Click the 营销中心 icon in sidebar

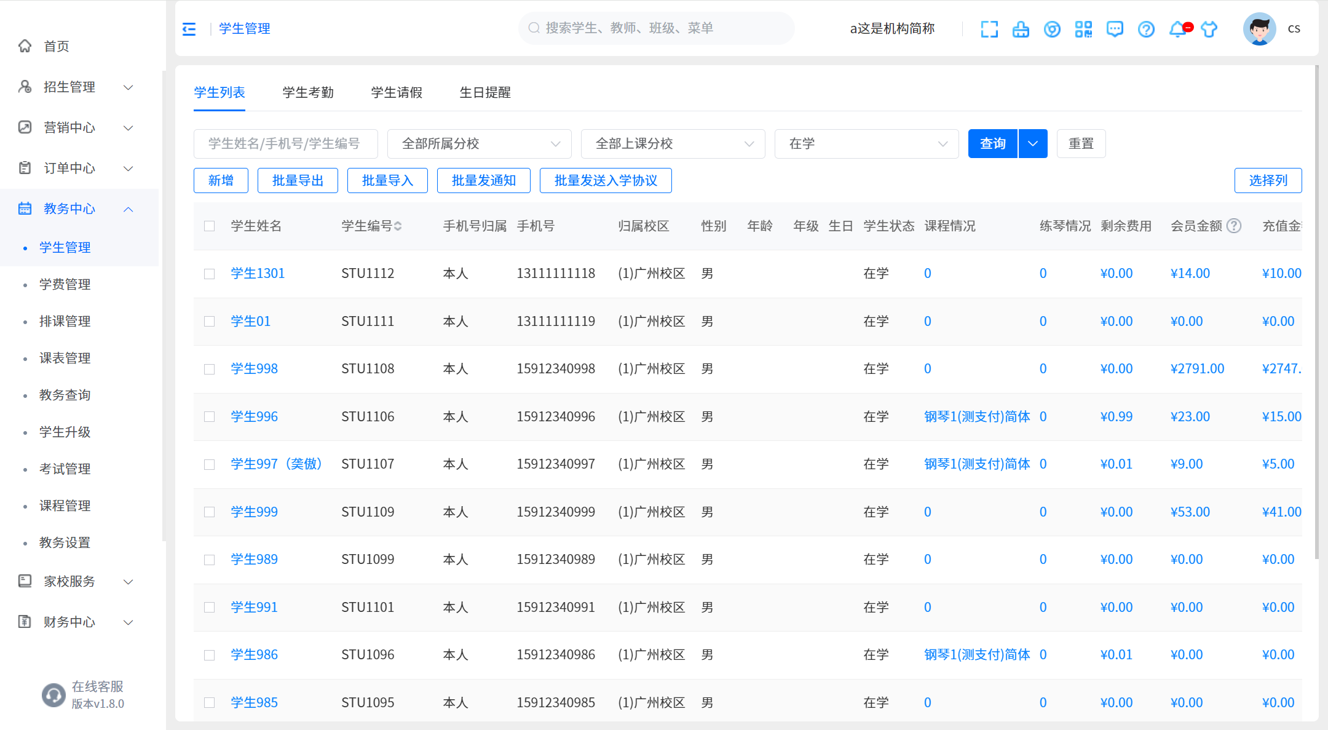point(25,127)
